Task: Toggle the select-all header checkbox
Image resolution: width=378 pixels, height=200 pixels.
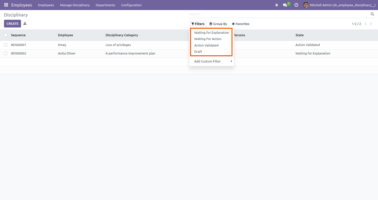Action: point(5,35)
